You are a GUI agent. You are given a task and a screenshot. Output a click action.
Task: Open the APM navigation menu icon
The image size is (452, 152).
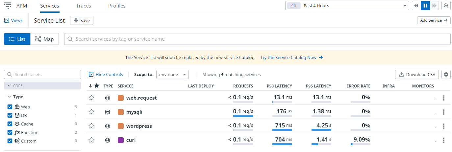8,6
